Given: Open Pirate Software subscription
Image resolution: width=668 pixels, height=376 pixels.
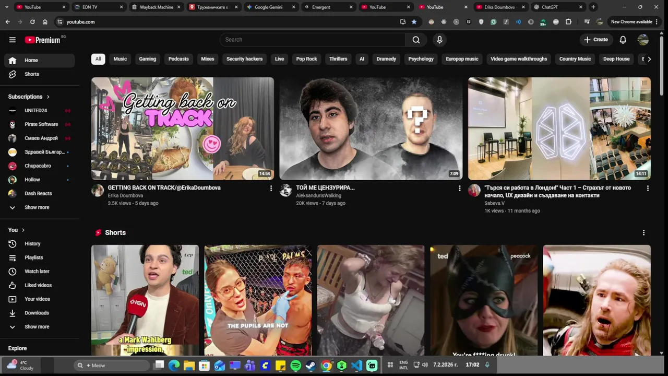Looking at the screenshot, I should 40,124.
